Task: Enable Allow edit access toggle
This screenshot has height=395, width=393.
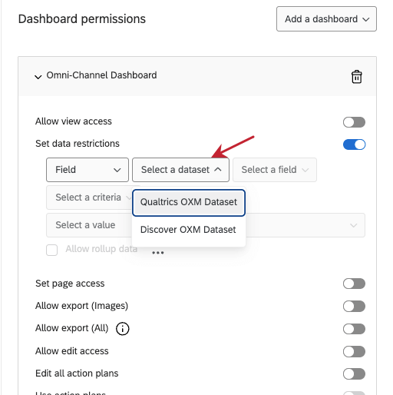Action: click(x=354, y=351)
